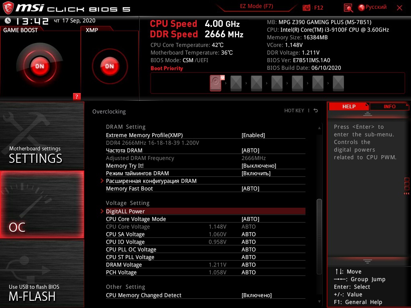The image size is (411, 308).
Task: Click the second boot priority slot
Action: 236,83
